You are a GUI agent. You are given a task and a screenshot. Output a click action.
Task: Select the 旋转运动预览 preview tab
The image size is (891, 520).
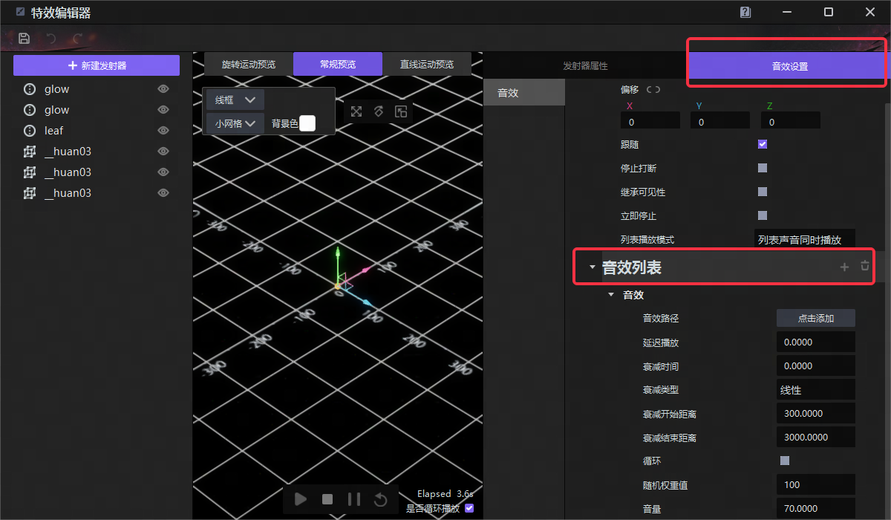point(249,65)
